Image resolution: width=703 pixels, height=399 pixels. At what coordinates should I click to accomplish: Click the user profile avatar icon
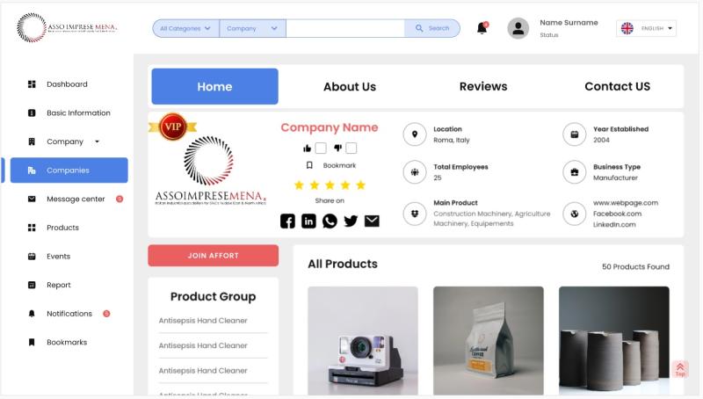[x=518, y=28]
